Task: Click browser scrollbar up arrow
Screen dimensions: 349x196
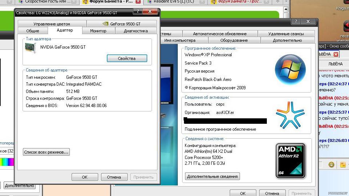Action: coord(286,9)
